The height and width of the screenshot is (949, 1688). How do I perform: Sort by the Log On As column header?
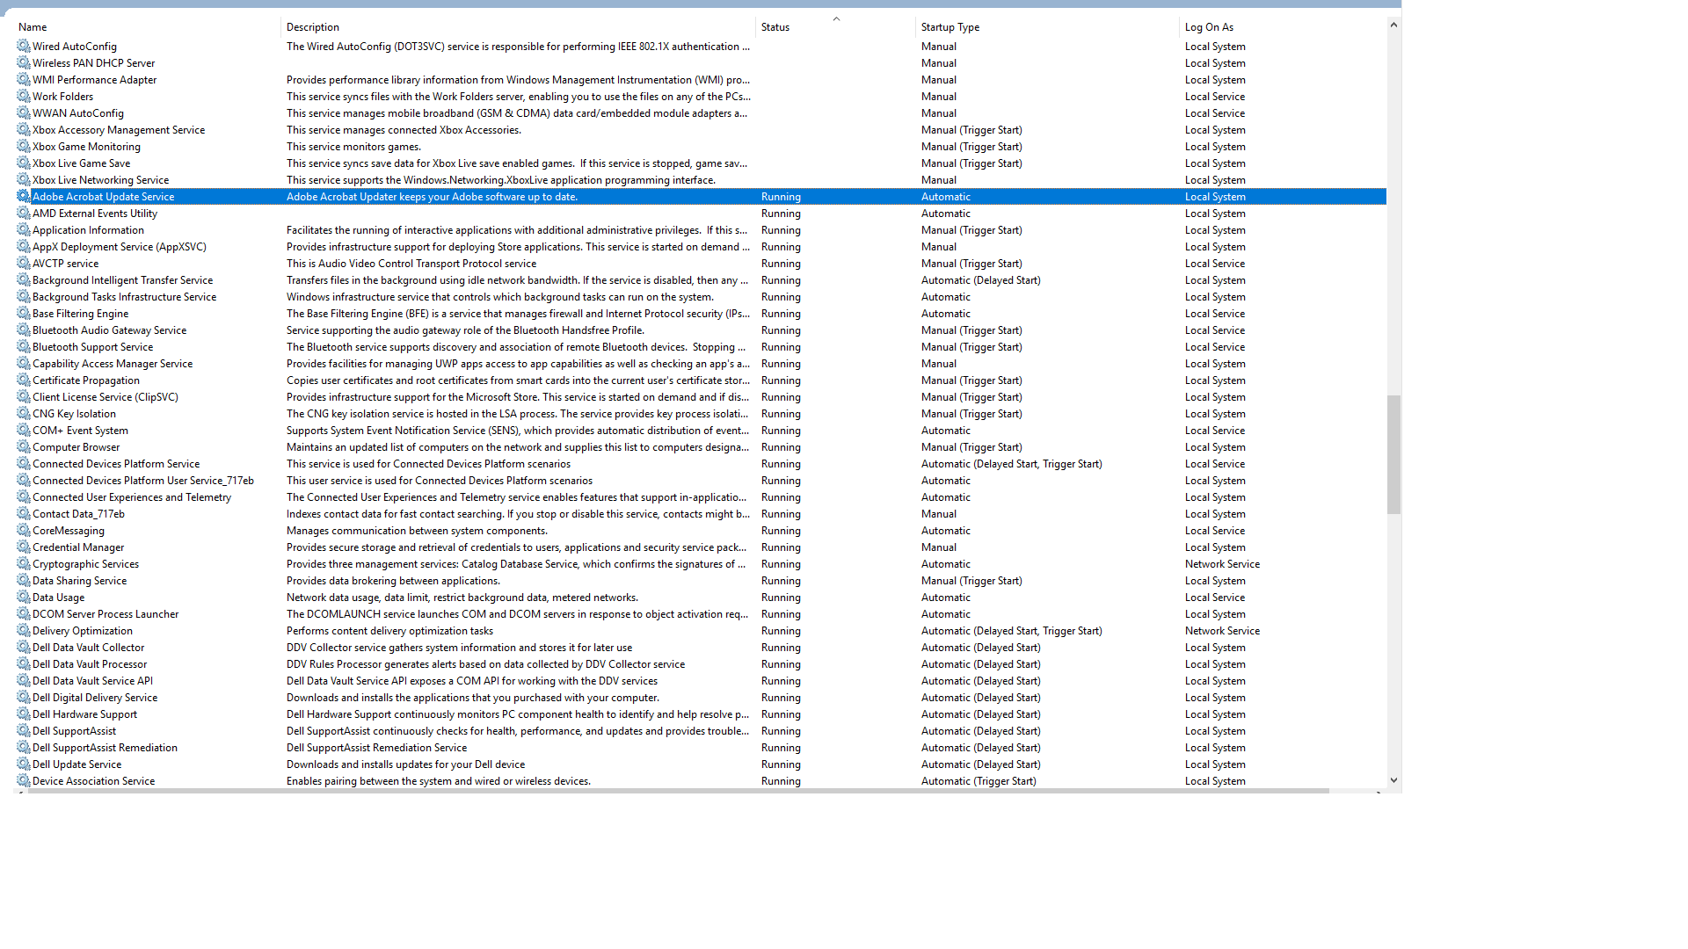point(1282,27)
